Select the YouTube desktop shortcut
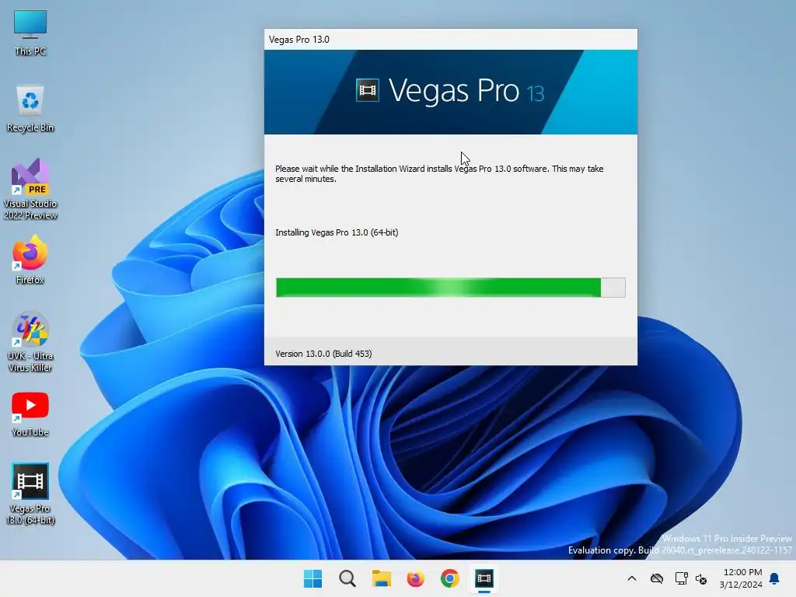Viewport: 796px width, 597px height. (x=30, y=414)
